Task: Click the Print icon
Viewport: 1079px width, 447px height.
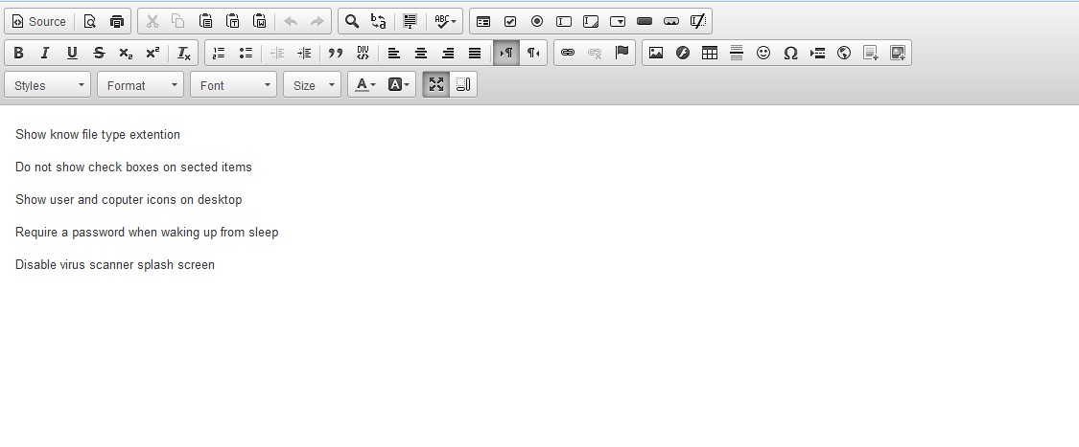Action: click(116, 21)
